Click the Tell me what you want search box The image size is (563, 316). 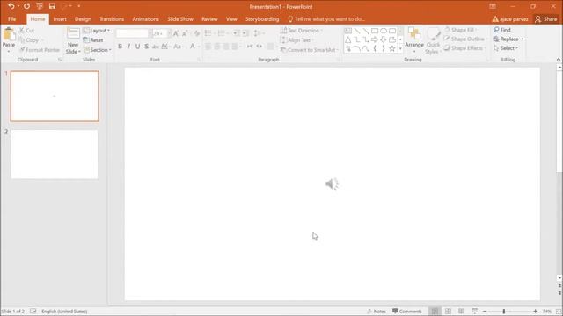pos(326,19)
